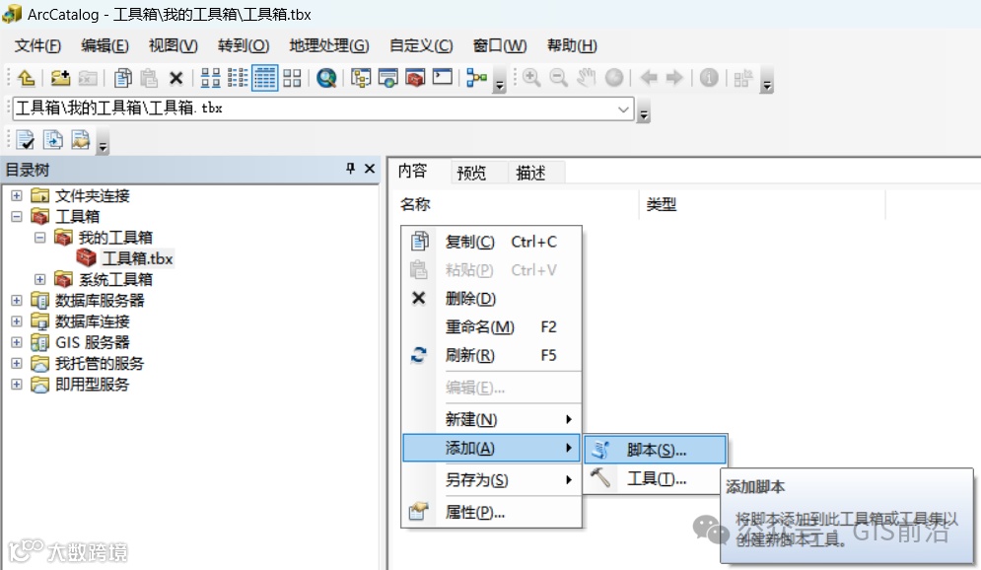The height and width of the screenshot is (570, 981).
Task: Click the Go Back arrow icon
Action: [x=649, y=78]
